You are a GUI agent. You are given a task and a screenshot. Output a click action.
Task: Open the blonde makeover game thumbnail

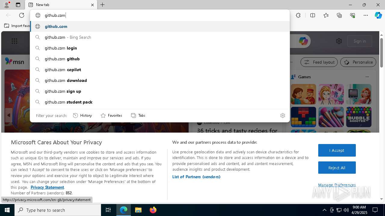coord(331,94)
